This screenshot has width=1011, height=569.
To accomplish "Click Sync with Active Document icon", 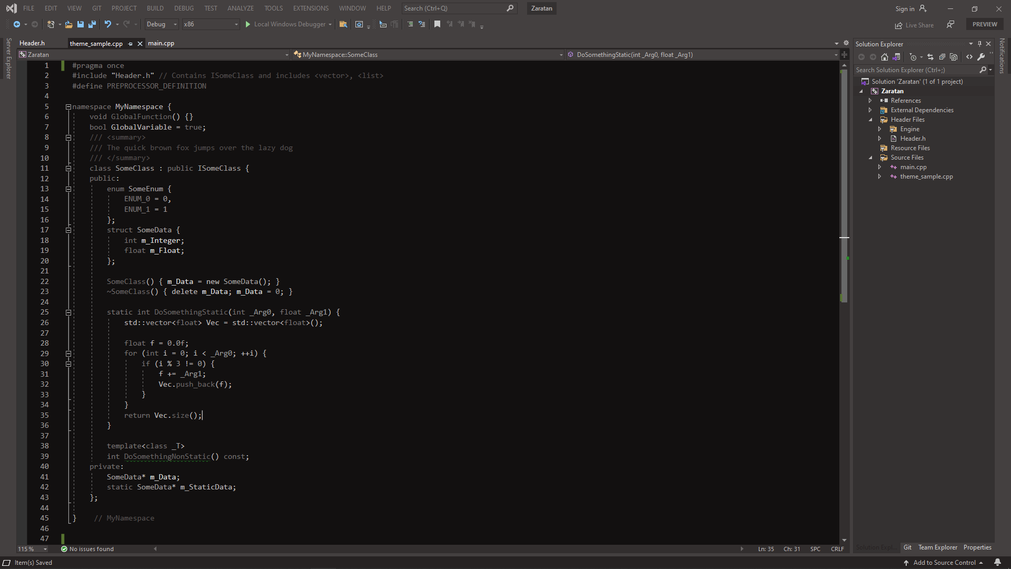I will click(x=930, y=57).
